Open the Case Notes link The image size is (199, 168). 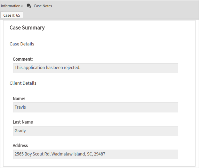pos(43,6)
